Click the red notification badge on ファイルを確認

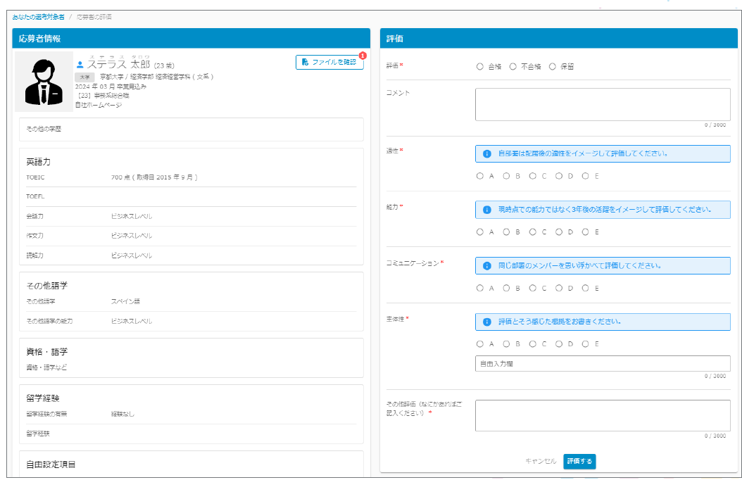363,55
